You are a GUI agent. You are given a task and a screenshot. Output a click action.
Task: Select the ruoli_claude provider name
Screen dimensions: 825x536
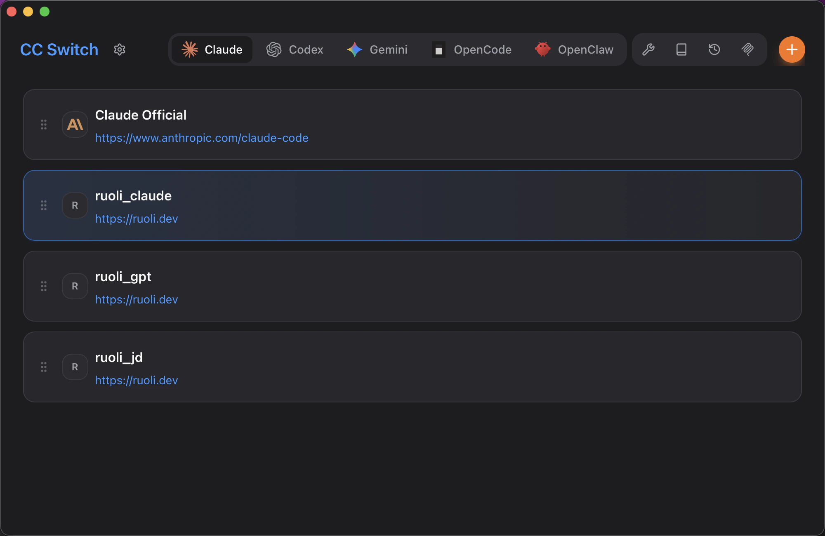click(x=133, y=196)
